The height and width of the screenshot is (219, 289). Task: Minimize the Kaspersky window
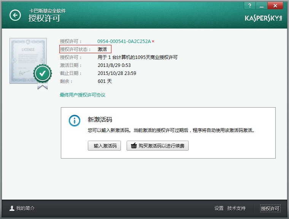point(261,6)
